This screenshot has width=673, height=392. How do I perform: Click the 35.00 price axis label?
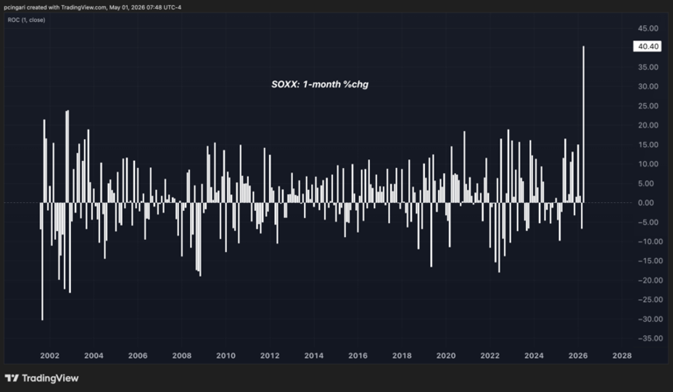648,67
